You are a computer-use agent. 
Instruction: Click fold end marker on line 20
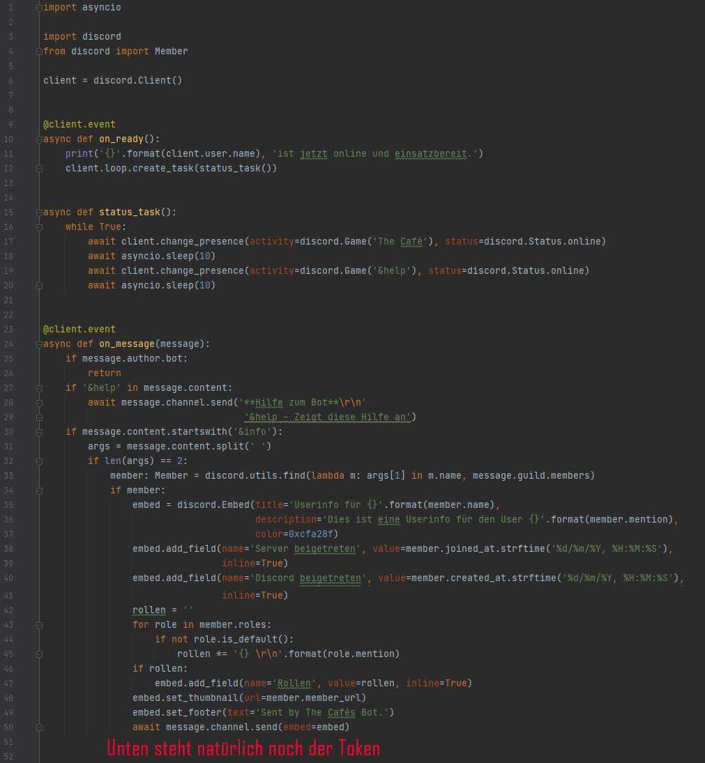[39, 285]
